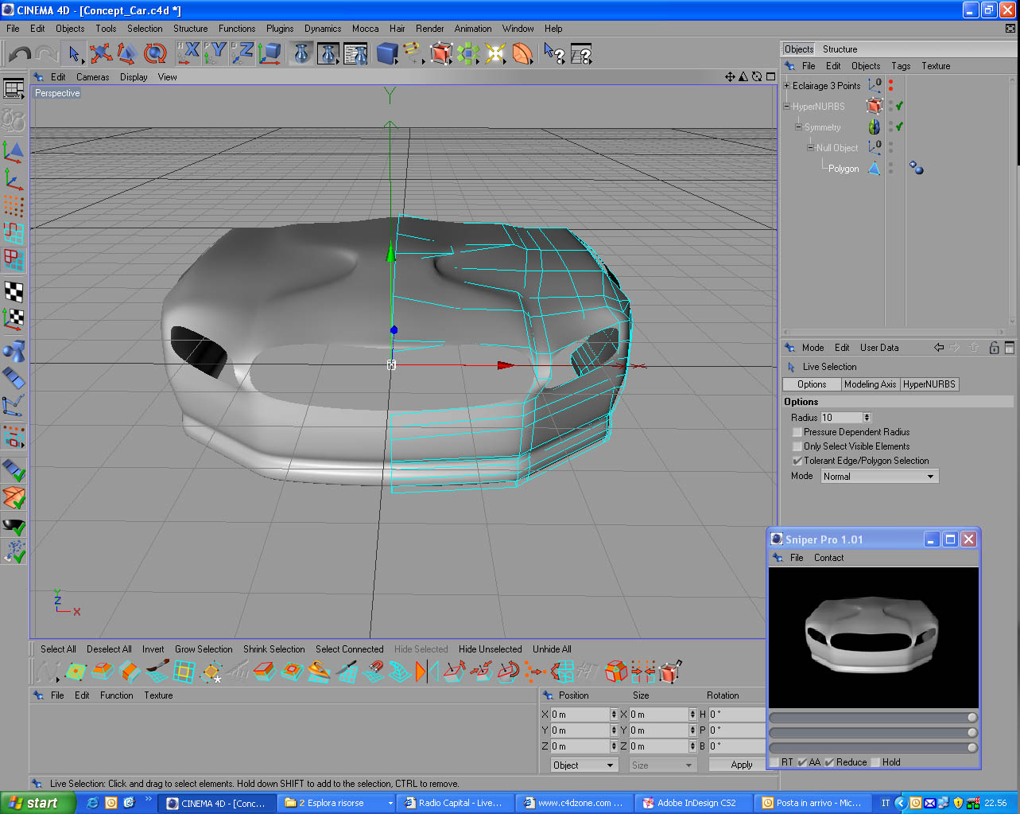Adjust the middle Sniper Pro slider
This screenshot has height=814, width=1020.
(874, 732)
